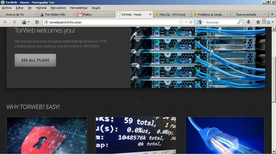Click the scrollbar down arrow
276x155 pixels.
pos(274,152)
